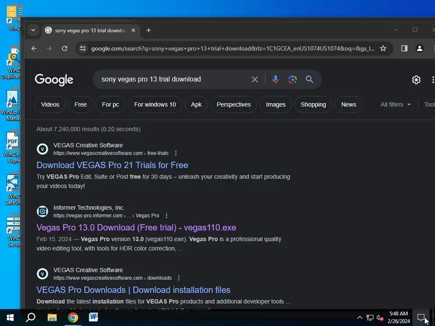The image size is (435, 326).
Task: Open VEGAS Pro Downloads installation files link
Action: 133,290
